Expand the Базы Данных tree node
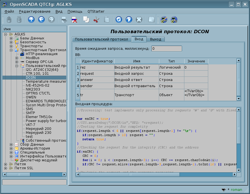Viewport: 250px width, 194px height. point(11,38)
